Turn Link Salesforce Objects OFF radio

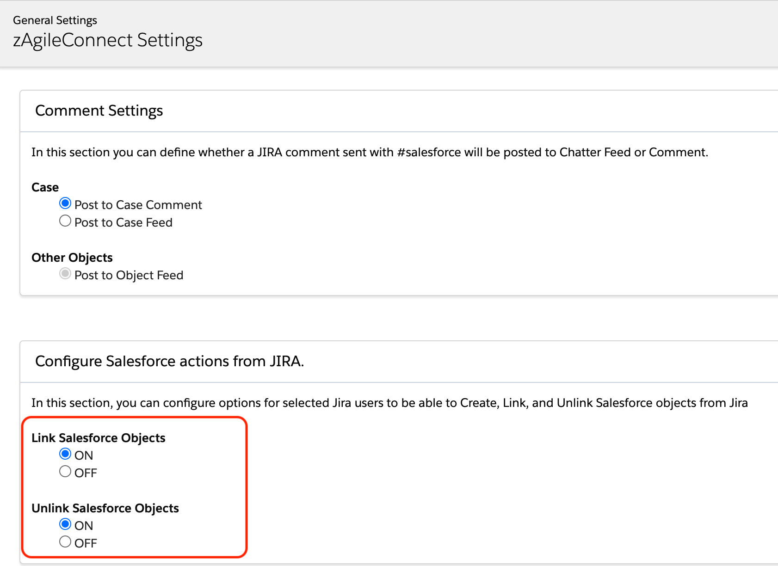65,472
